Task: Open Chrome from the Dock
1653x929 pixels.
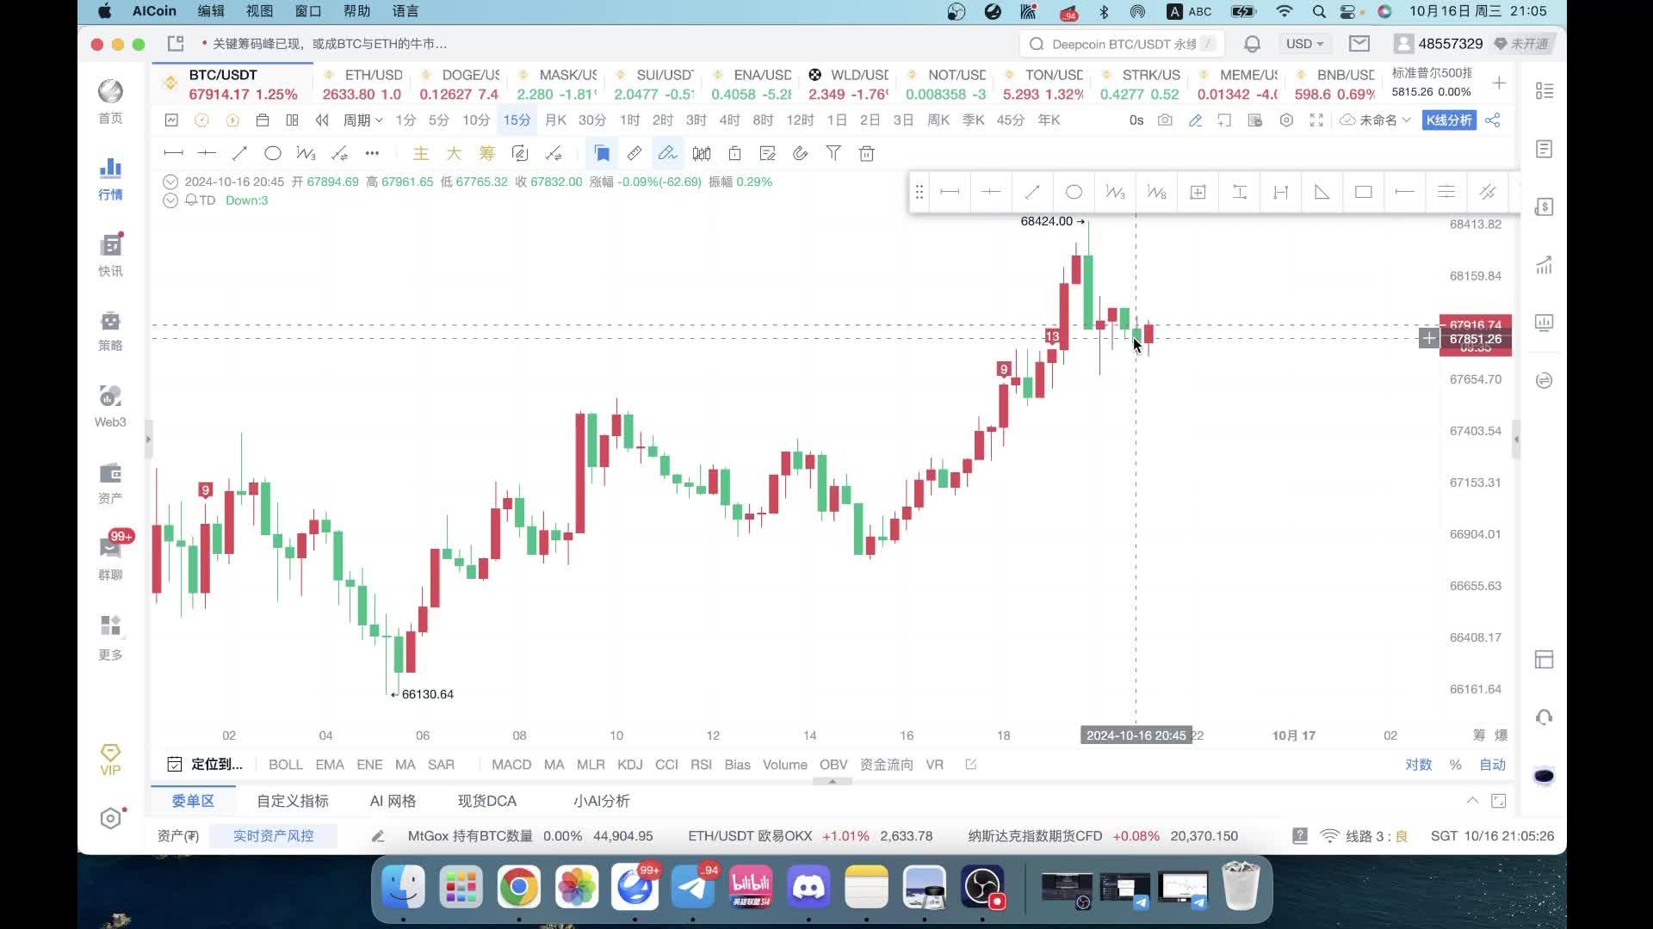Action: point(519,887)
